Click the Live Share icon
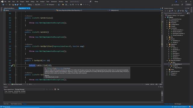 point(172,5)
